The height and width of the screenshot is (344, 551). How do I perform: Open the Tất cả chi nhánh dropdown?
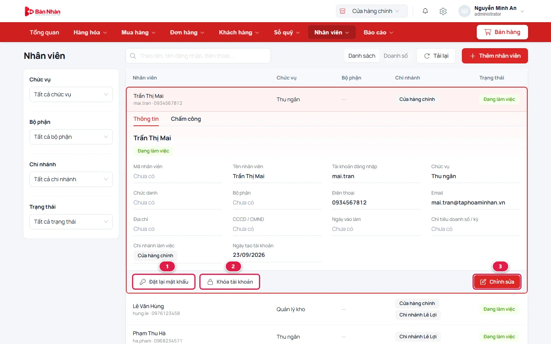[x=71, y=179]
